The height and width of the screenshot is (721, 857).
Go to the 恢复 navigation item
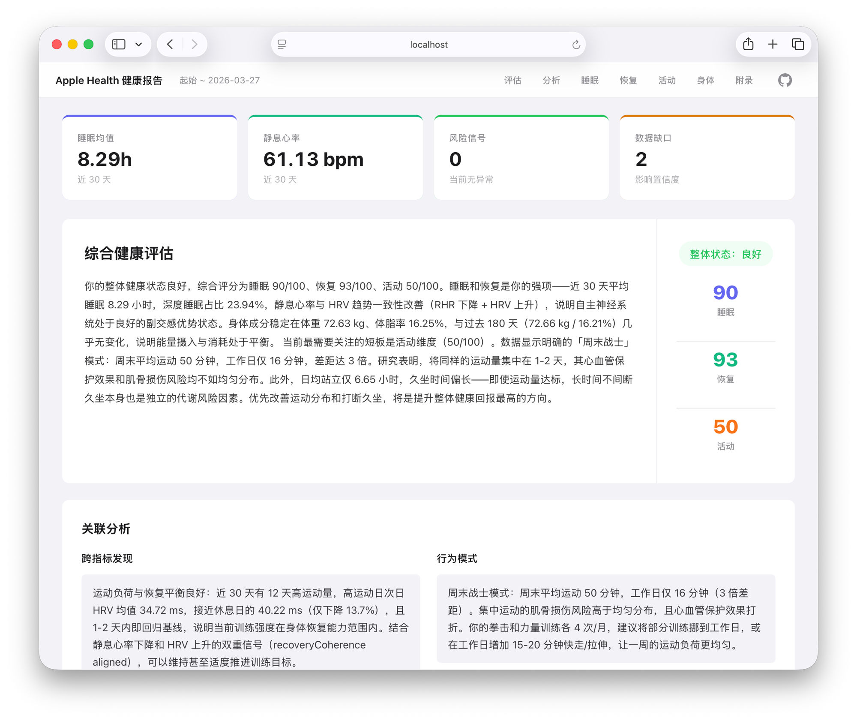[628, 80]
